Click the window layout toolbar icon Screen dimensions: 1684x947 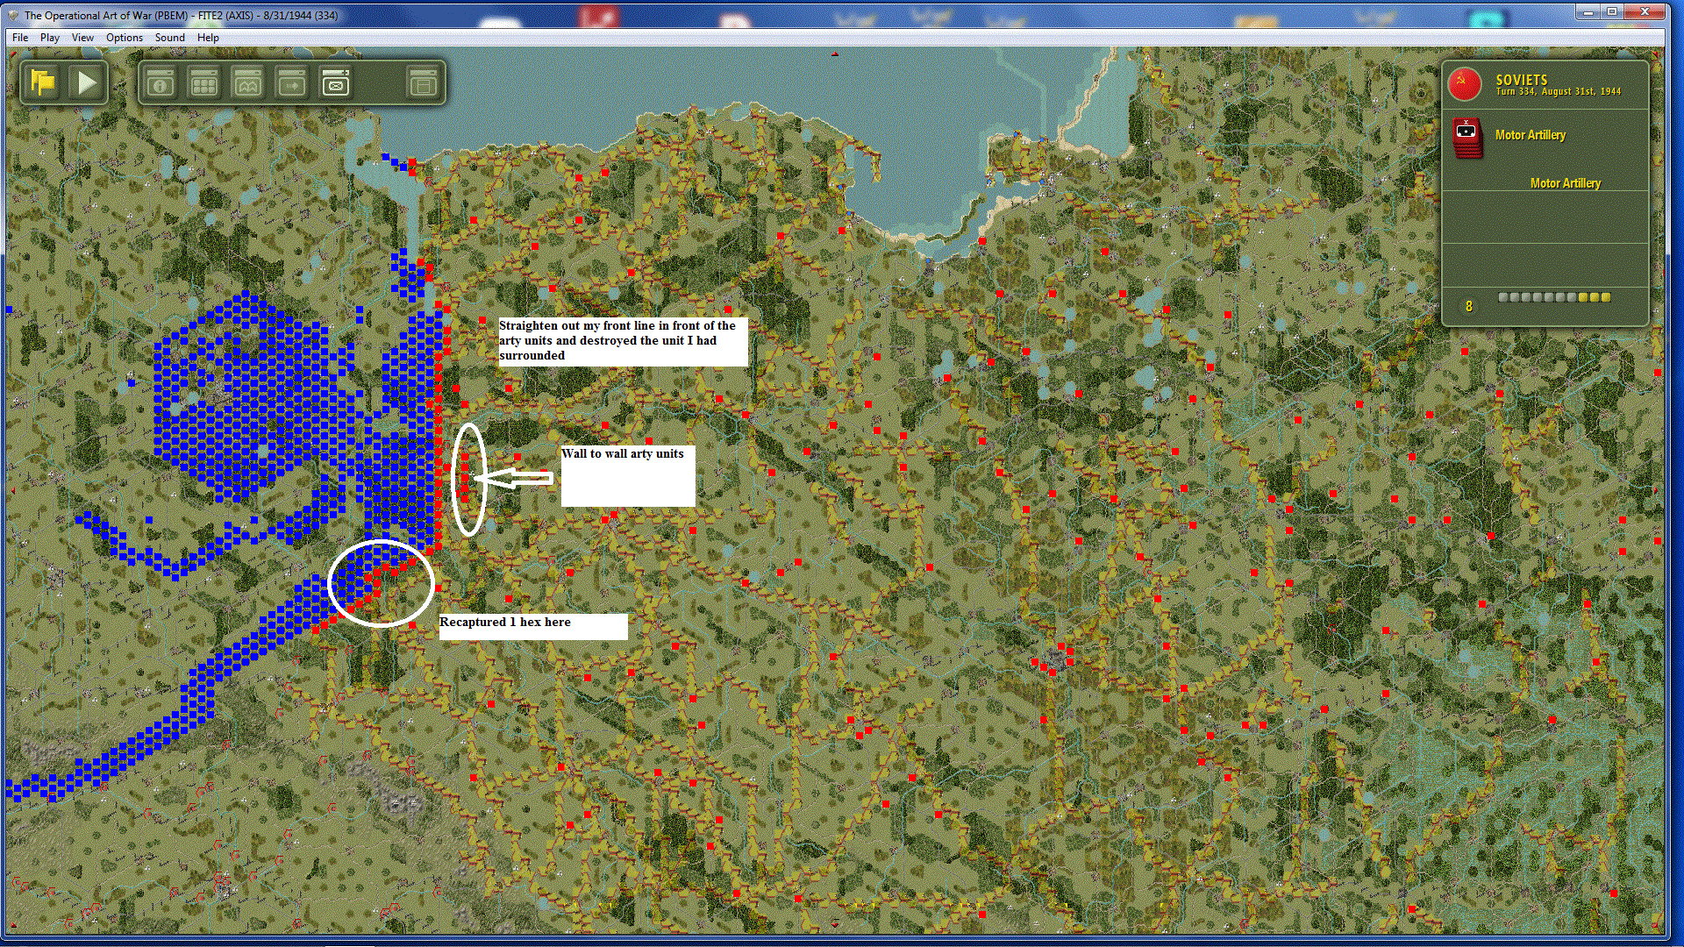tap(423, 83)
